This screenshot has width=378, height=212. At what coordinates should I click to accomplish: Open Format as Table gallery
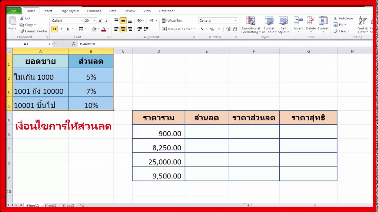(269, 25)
